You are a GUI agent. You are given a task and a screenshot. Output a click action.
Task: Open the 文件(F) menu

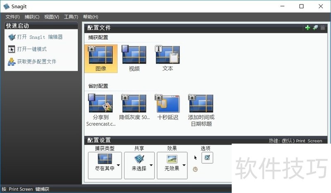tap(12, 17)
